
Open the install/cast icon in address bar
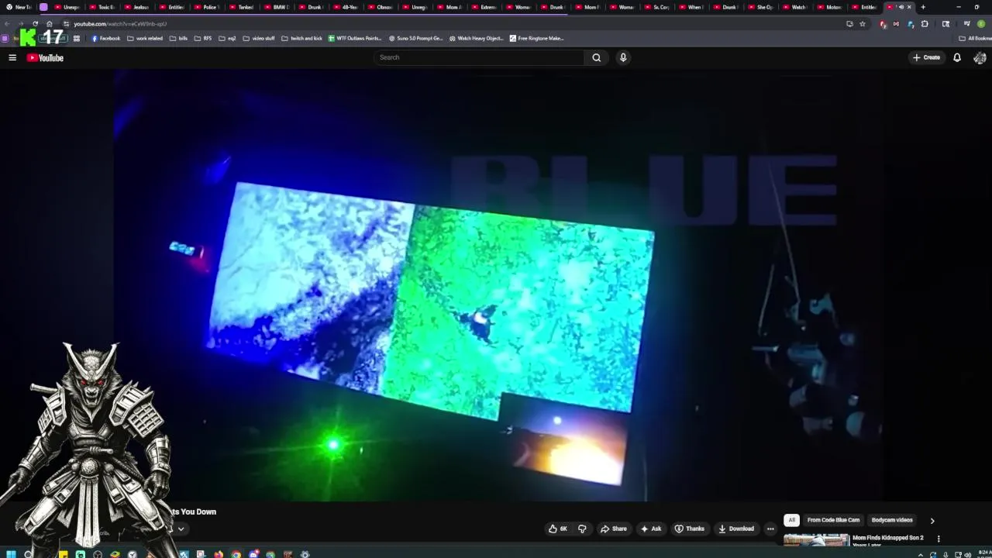pyautogui.click(x=849, y=24)
